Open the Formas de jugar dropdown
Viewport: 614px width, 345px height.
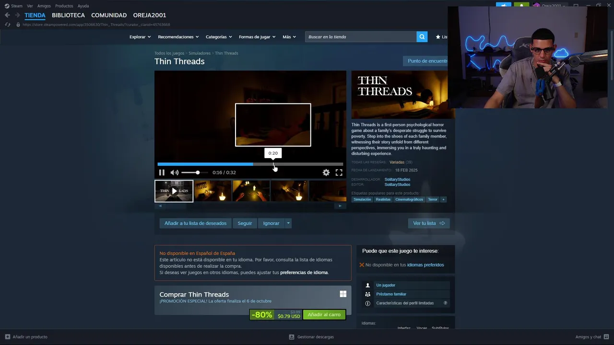pos(258,37)
